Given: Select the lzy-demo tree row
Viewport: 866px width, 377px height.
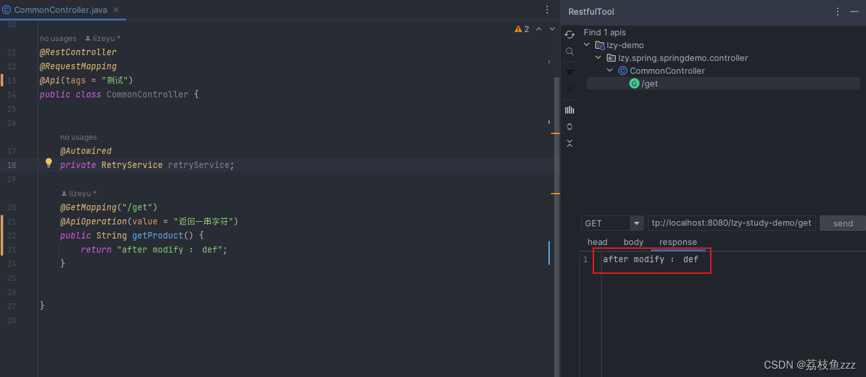Looking at the screenshot, I should tap(723, 45).
